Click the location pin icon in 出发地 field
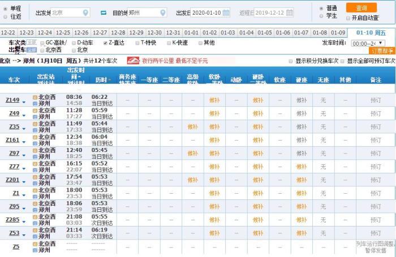 (x=85, y=12)
